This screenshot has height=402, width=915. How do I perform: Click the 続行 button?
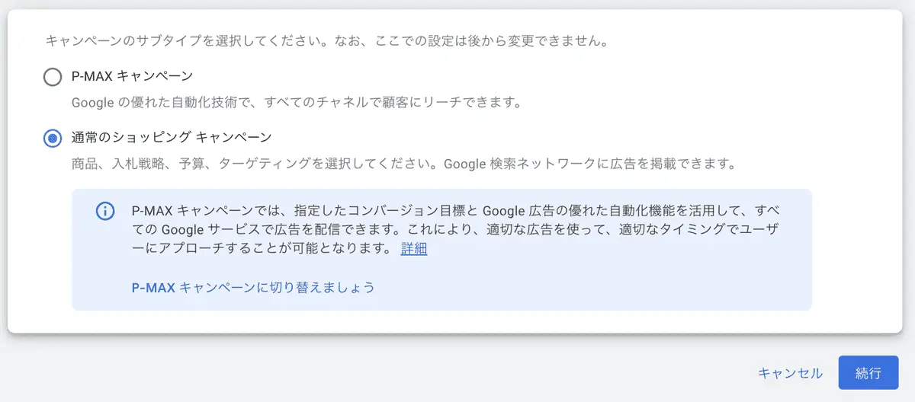tap(868, 373)
